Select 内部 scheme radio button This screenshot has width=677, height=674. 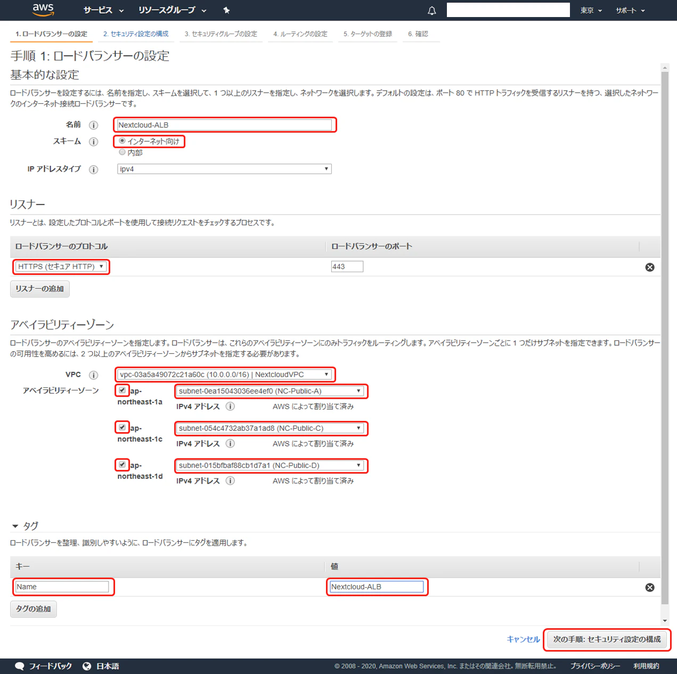(x=122, y=152)
